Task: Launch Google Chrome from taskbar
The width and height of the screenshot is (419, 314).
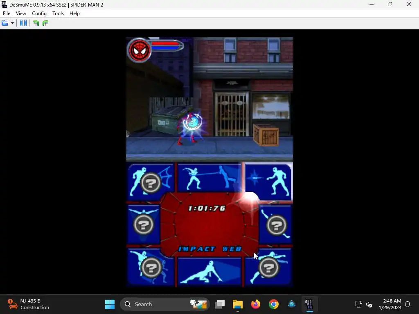Action: point(274,304)
